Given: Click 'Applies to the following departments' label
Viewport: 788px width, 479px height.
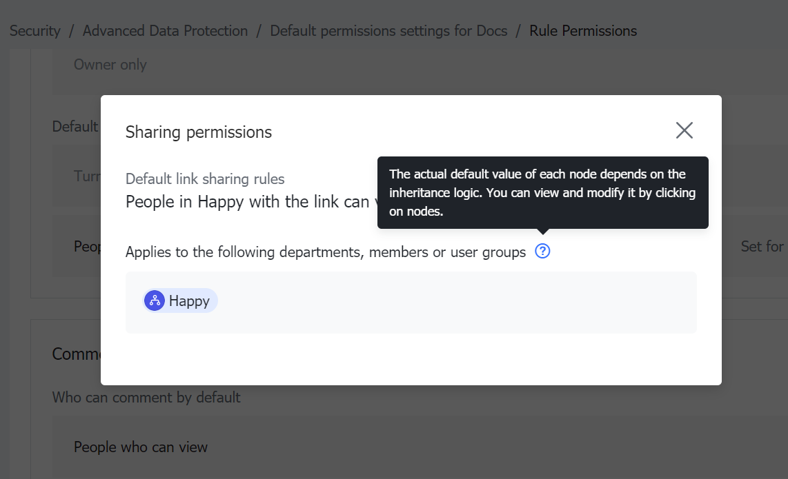Looking at the screenshot, I should coord(325,252).
